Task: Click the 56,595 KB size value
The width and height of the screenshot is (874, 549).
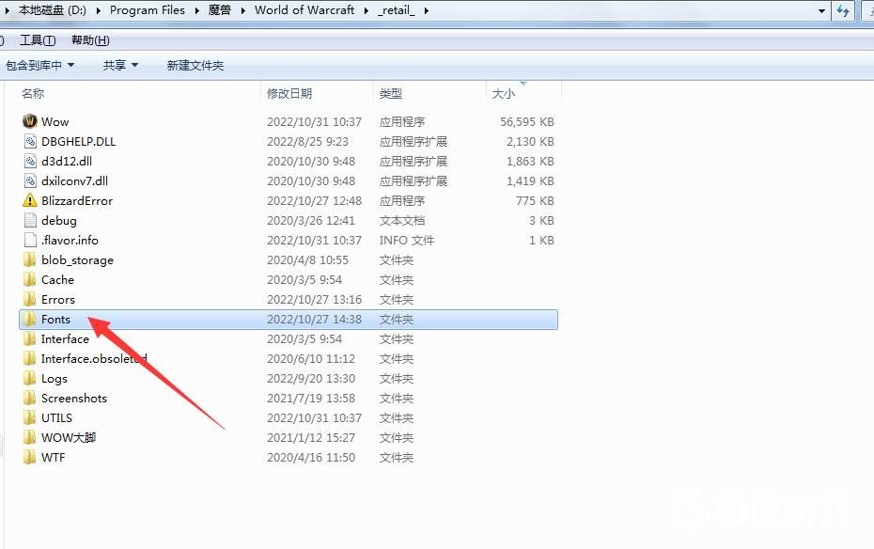Action: point(526,121)
